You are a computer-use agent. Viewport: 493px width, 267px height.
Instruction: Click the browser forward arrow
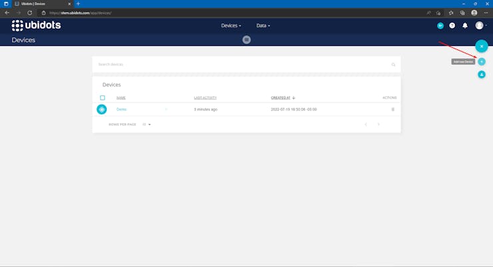(x=19, y=13)
